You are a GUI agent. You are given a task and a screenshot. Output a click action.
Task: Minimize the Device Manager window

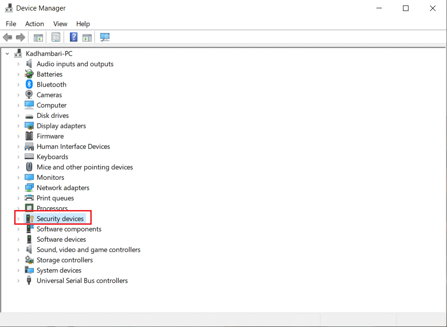click(379, 8)
